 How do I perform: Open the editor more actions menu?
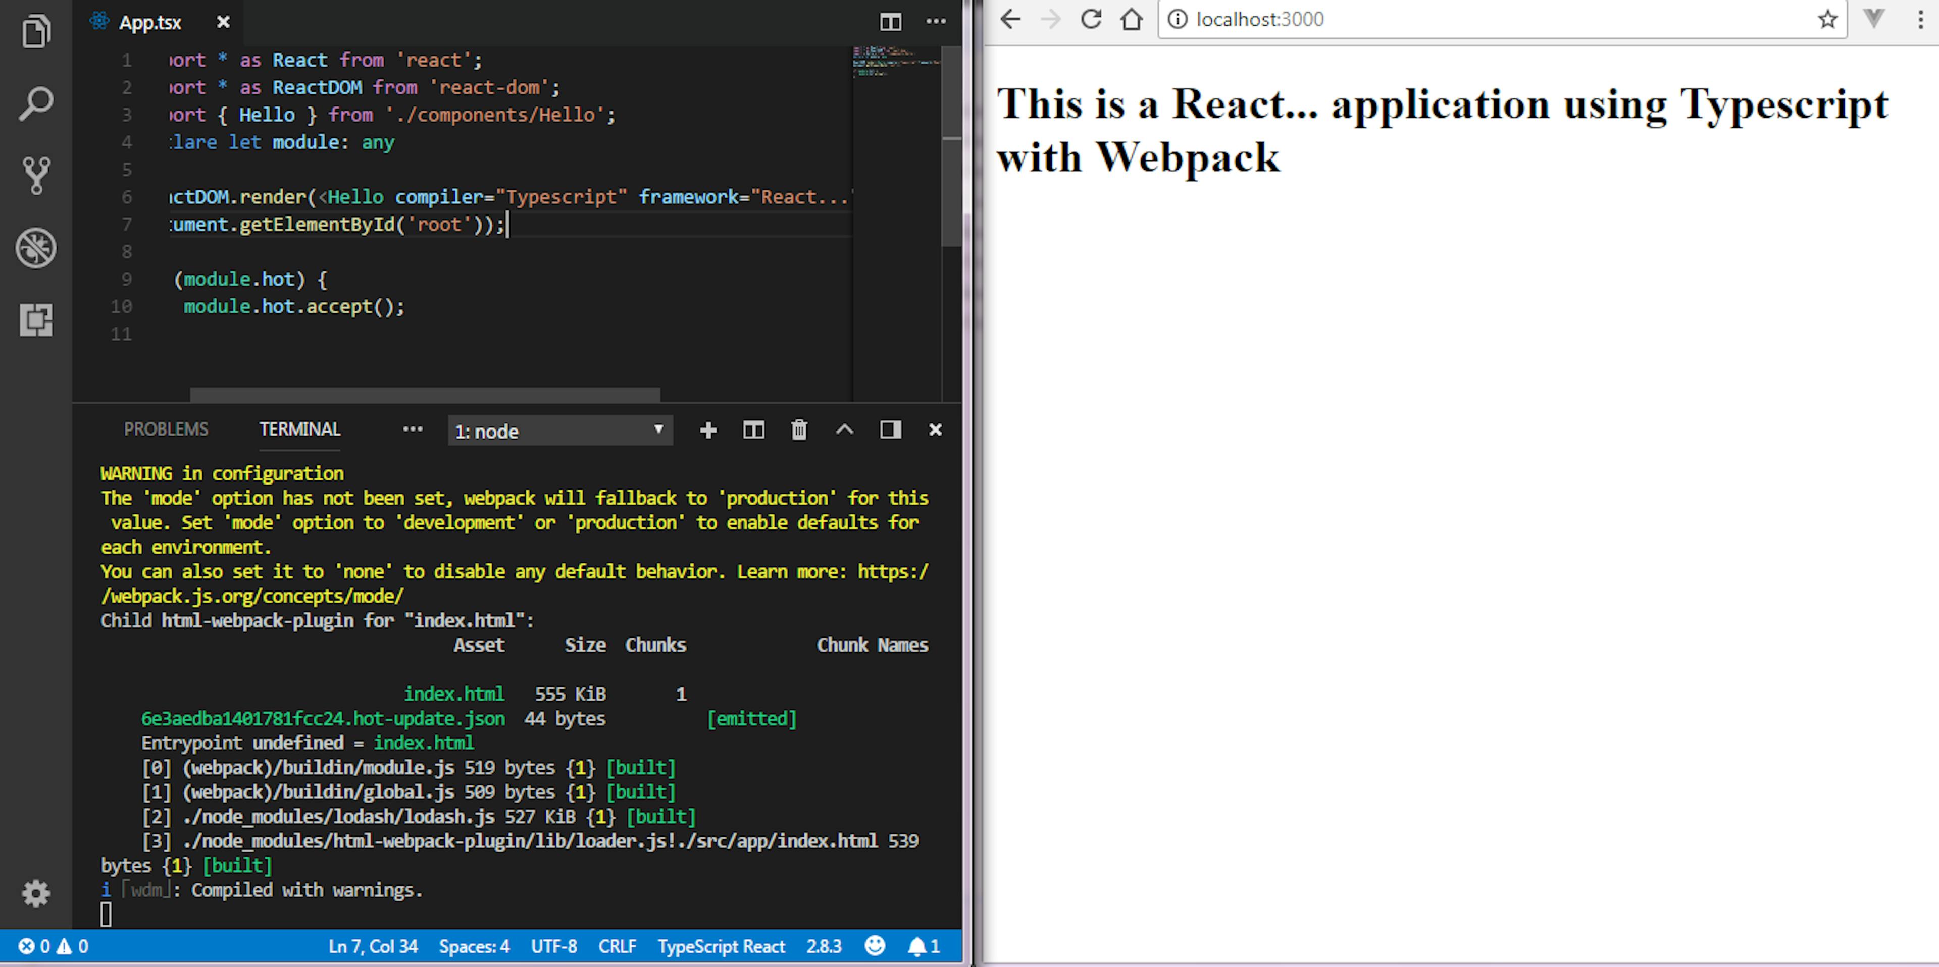[936, 22]
